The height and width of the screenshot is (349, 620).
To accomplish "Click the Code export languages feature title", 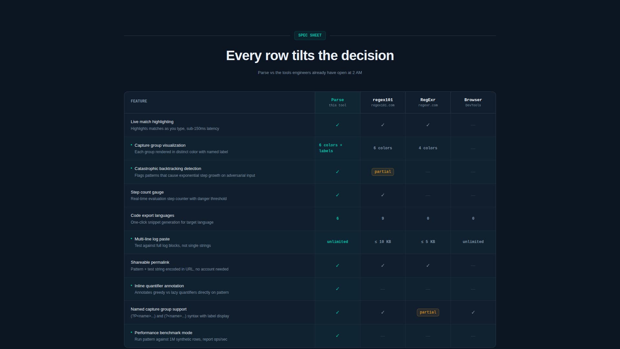I will [x=152, y=216].
